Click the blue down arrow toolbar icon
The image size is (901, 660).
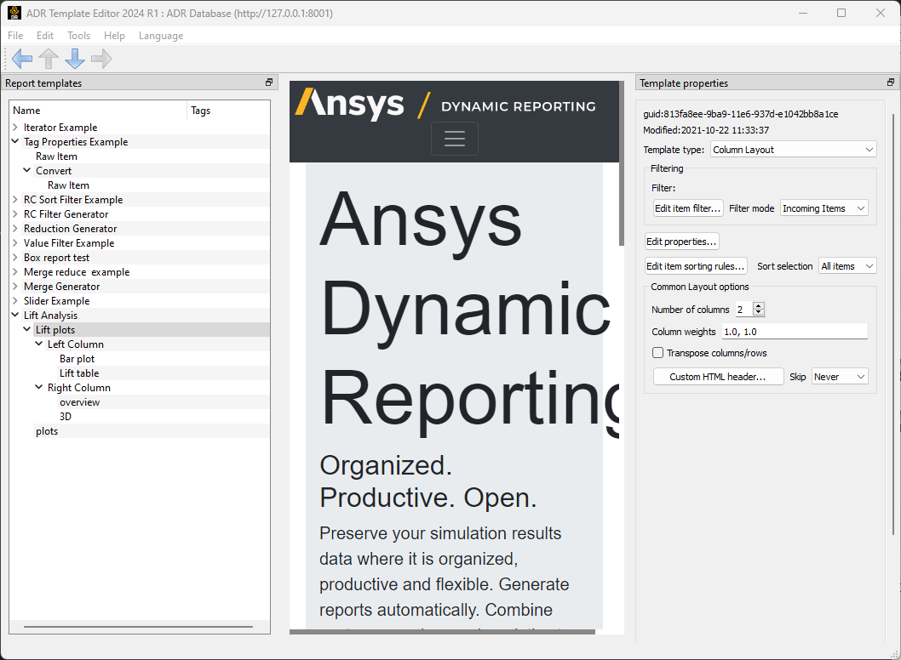pos(75,59)
